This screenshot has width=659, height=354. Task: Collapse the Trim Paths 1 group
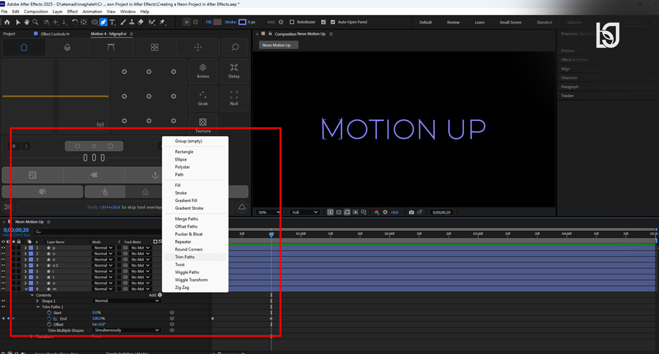point(38,307)
